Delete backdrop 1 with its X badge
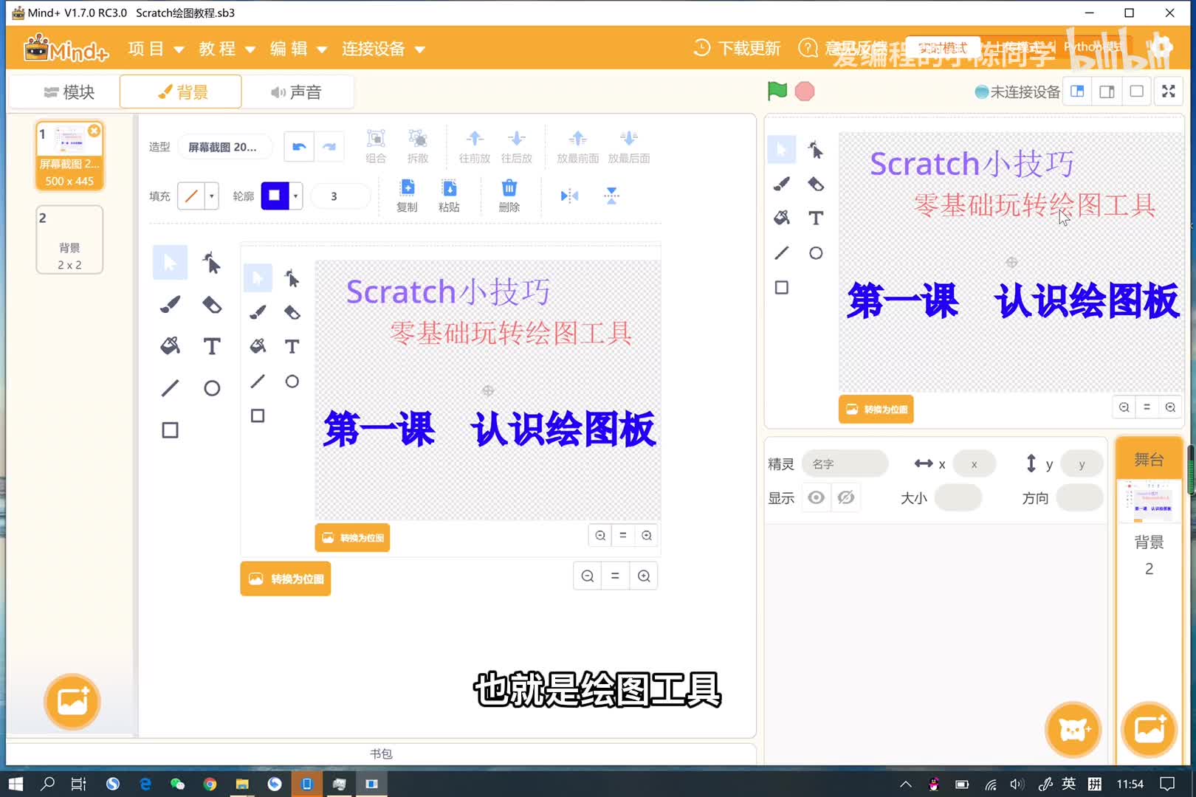 click(x=94, y=131)
